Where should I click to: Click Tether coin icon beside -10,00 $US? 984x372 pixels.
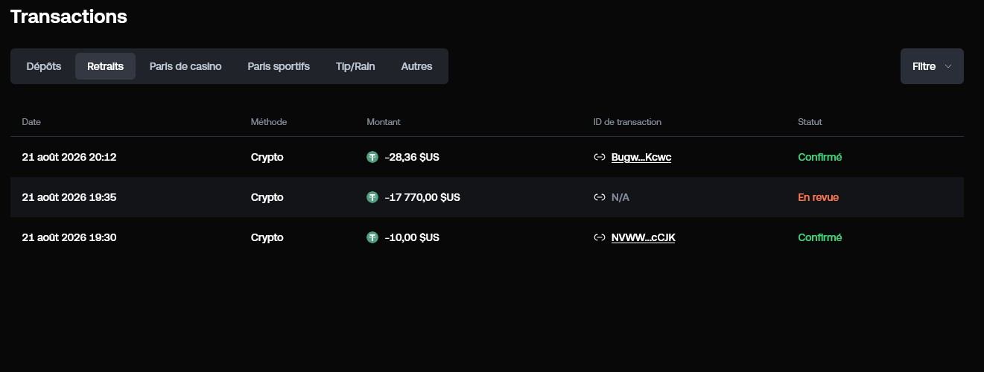372,237
